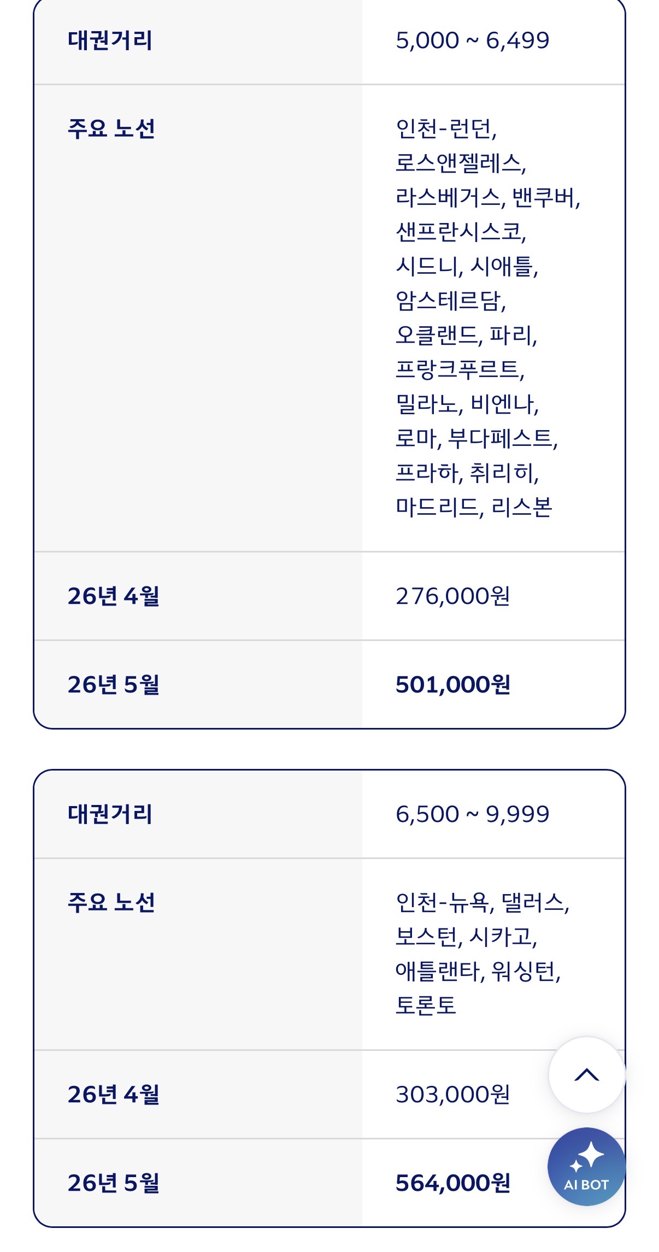Screen dimensions: 659x1252
Task: Select the 5,000 ~ 6,499 distance value
Action: (472, 40)
